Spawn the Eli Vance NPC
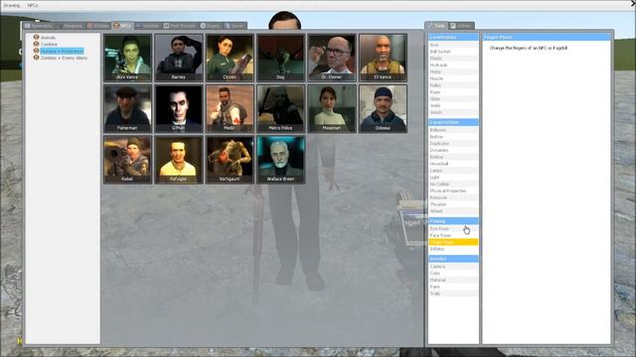This screenshot has width=636, height=357. 383,58
